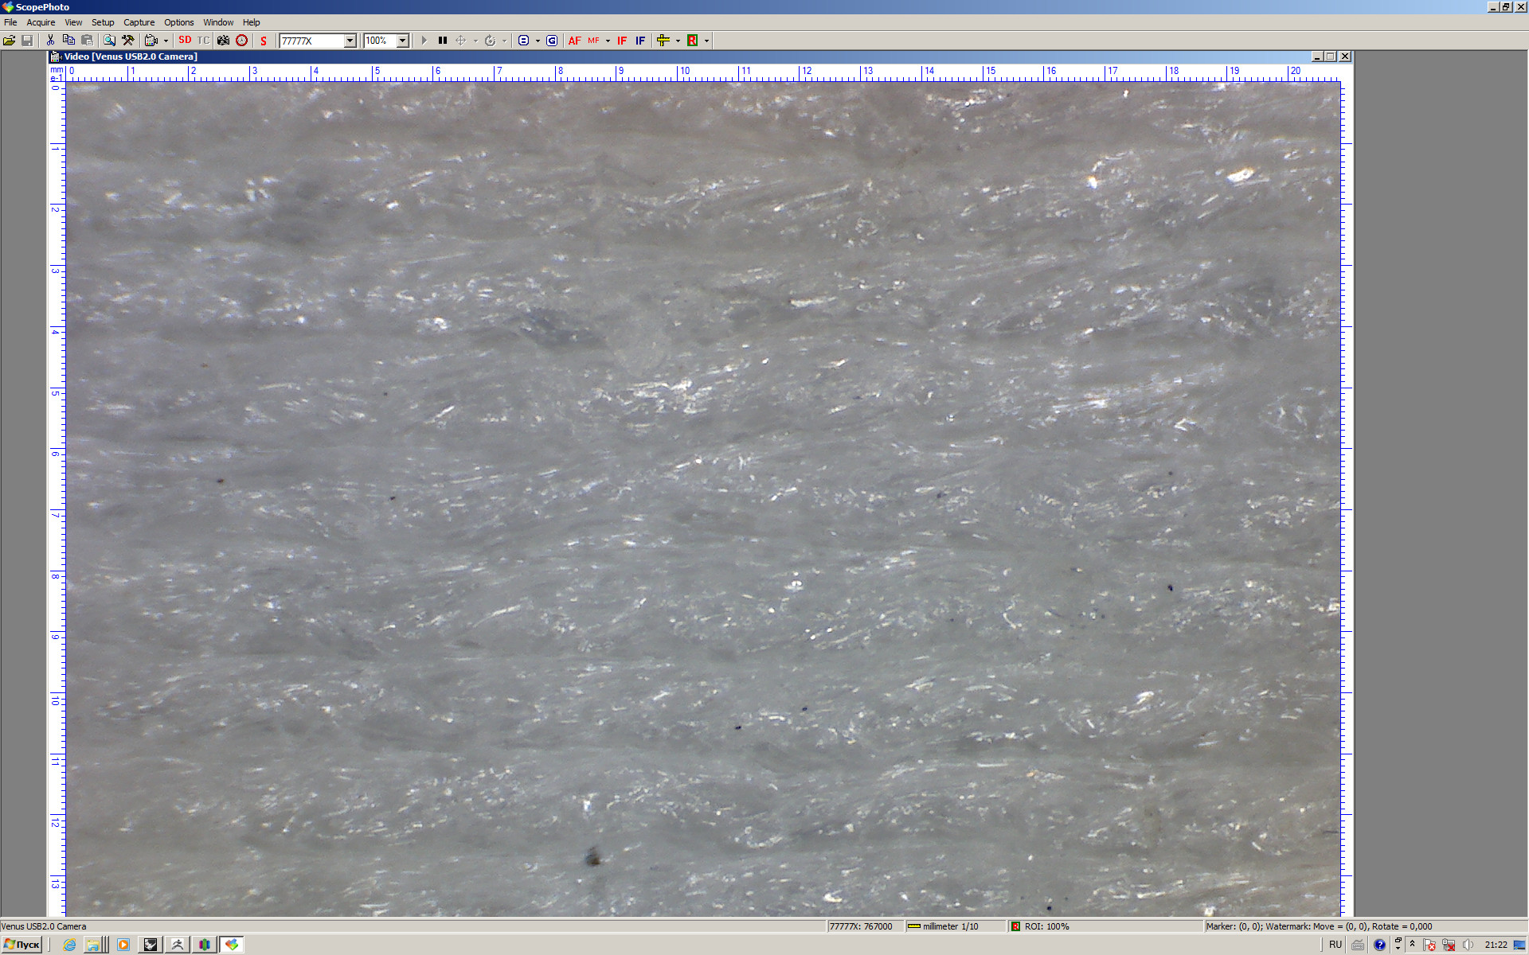The height and width of the screenshot is (955, 1529).
Task: Expand the 77777X magnification dropdown
Action: (350, 41)
